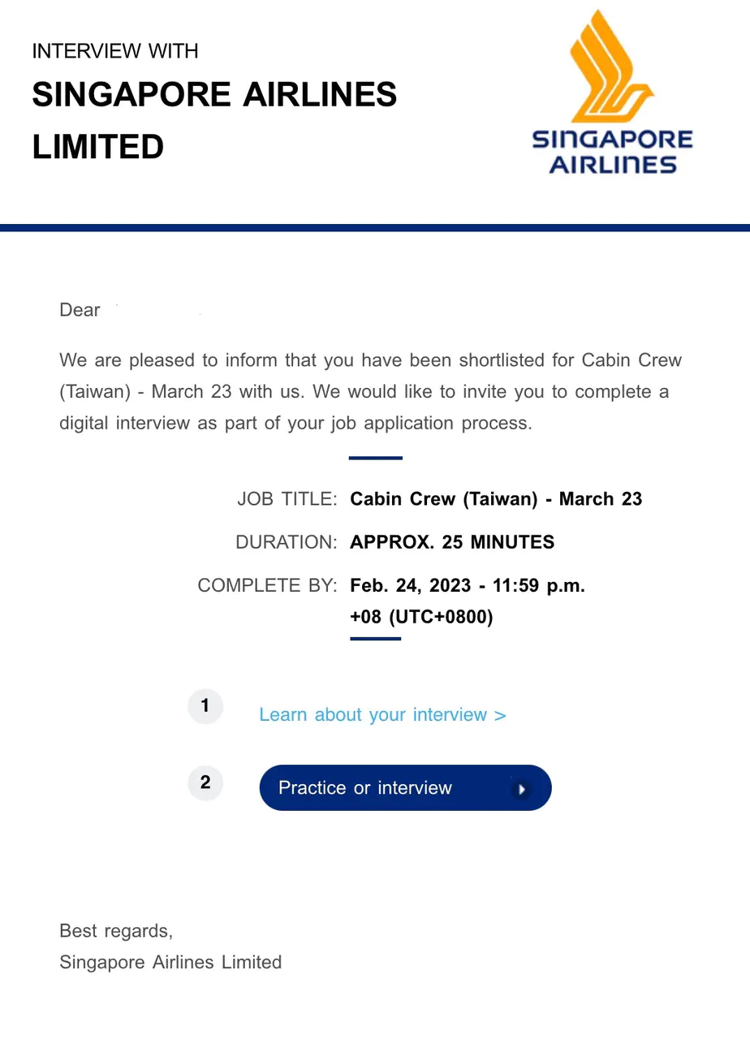The image size is (750, 1039).
Task: Select the step 1 number badge
Action: click(x=205, y=706)
